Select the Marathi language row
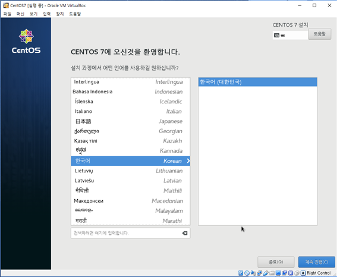The height and width of the screenshot is (277, 337). (130, 221)
